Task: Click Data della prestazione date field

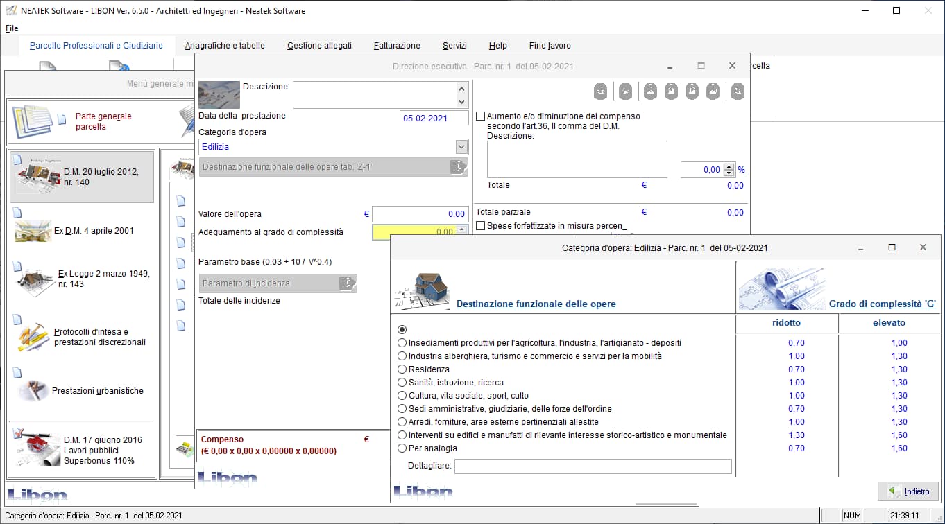Action: (x=434, y=118)
